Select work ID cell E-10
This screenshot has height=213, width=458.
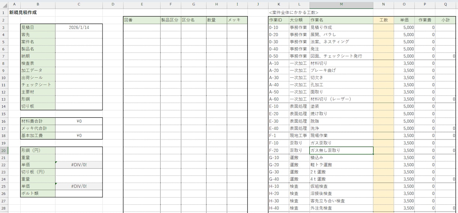(279, 106)
